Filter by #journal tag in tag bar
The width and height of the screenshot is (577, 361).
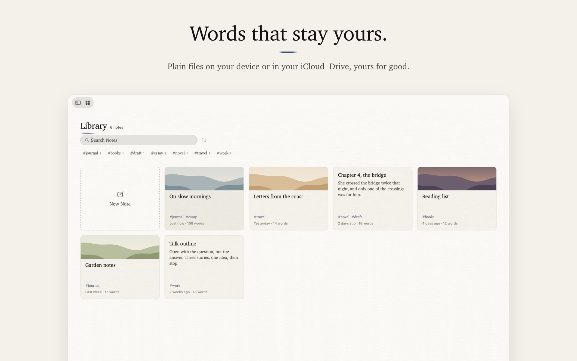click(92, 153)
